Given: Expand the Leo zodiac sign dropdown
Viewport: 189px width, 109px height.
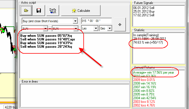Looking at the screenshot, I should 96,28.
